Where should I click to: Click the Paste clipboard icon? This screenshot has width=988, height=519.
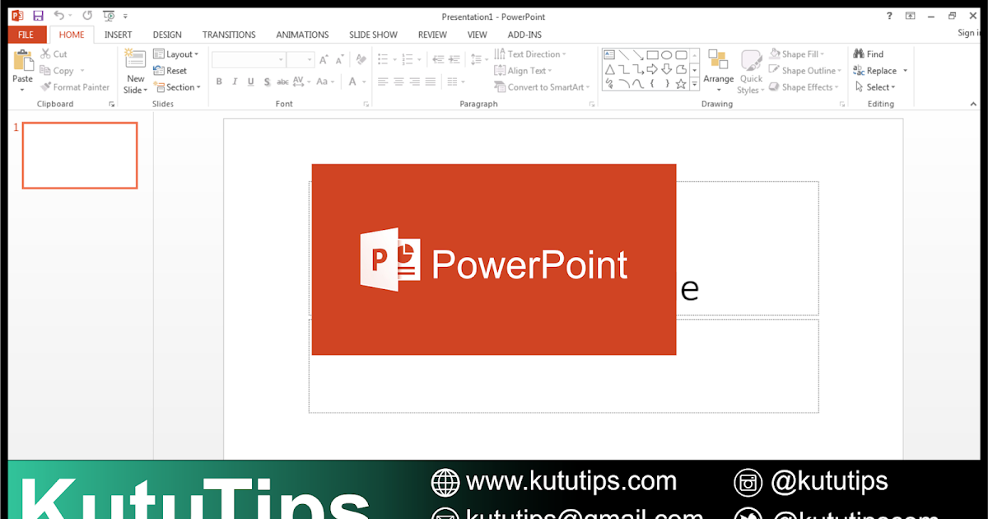coord(23,61)
